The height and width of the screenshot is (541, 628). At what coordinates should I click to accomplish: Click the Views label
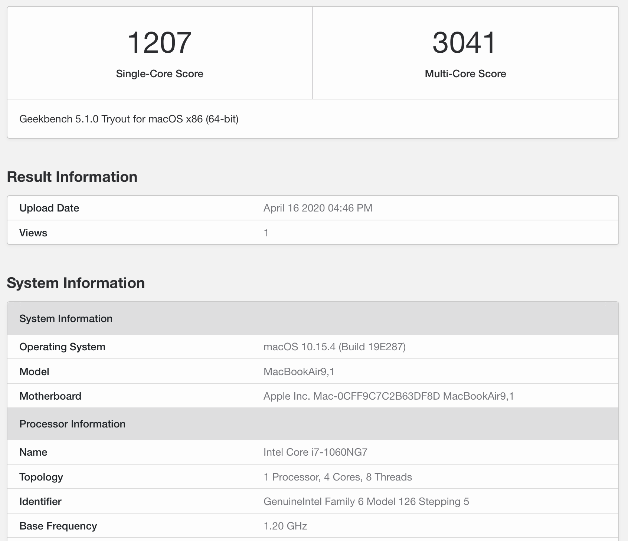click(33, 233)
